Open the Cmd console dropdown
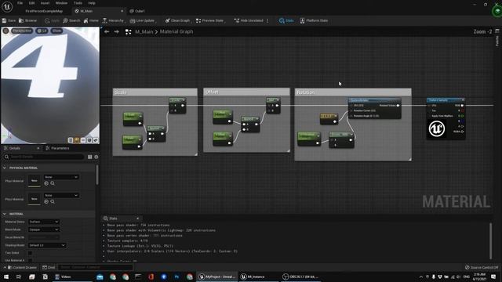This screenshot has height=282, width=502. click(x=49, y=267)
